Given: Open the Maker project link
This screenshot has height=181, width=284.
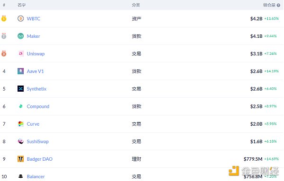Looking at the screenshot, I should point(33,36).
